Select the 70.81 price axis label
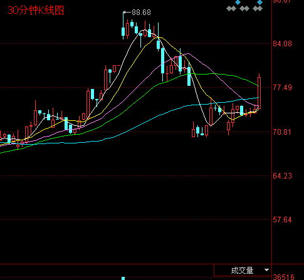The height and width of the screenshot is (280, 304). pyautogui.click(x=282, y=132)
